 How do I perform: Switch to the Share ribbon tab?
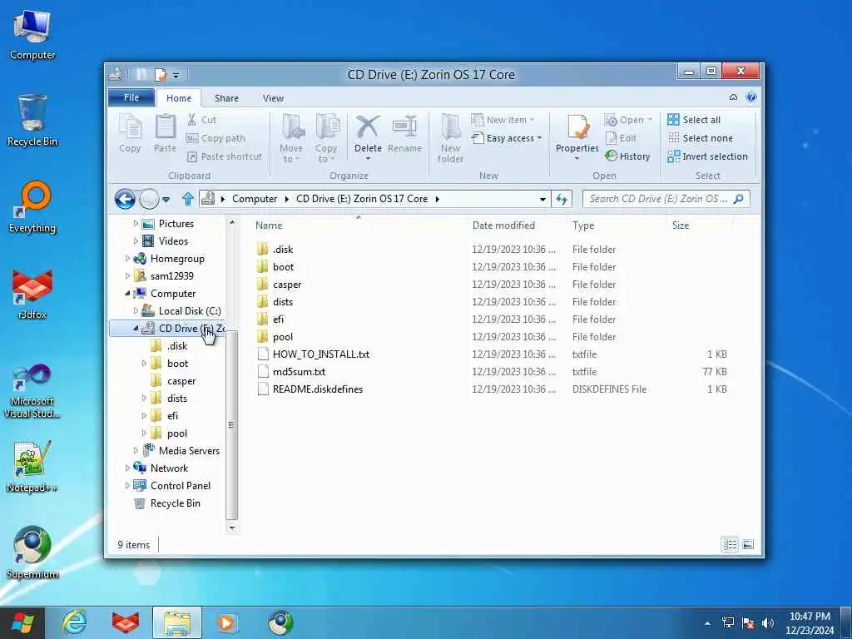pos(226,98)
